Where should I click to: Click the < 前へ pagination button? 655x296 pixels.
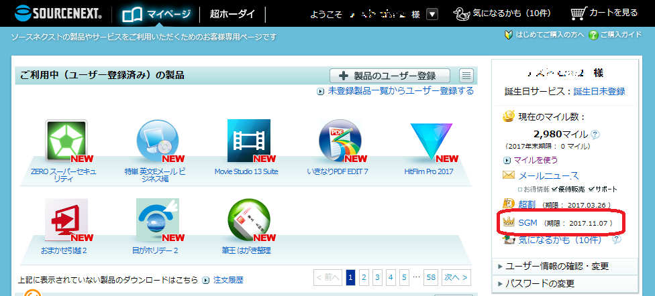tap(328, 277)
